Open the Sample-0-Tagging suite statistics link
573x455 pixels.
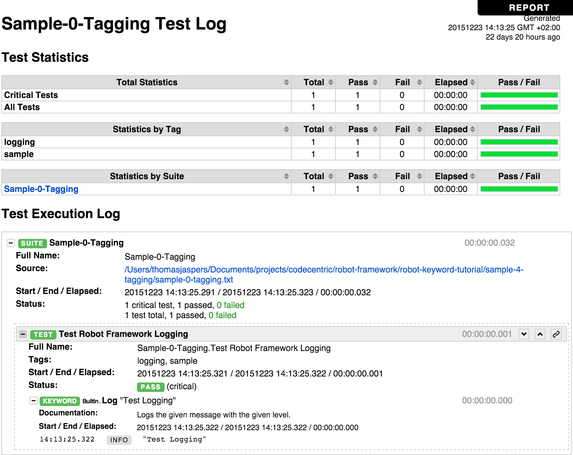41,189
